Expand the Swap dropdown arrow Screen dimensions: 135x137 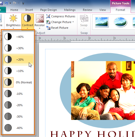click(x=84, y=28)
